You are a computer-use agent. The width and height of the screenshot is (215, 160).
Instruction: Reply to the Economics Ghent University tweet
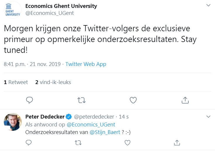[x=30, y=100]
